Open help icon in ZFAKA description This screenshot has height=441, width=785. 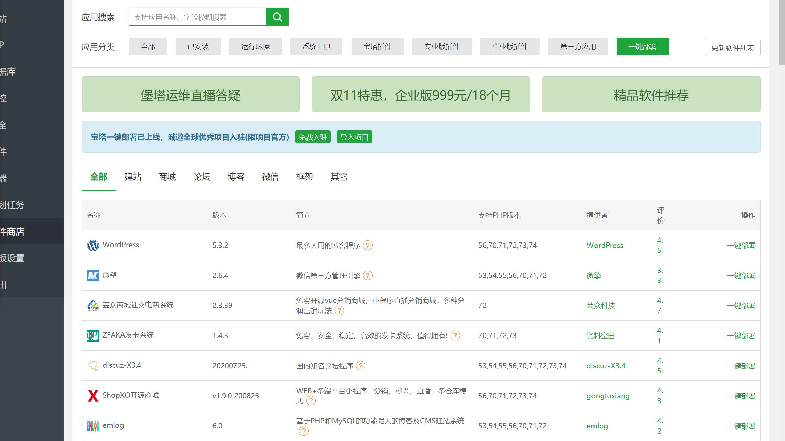tap(455, 335)
